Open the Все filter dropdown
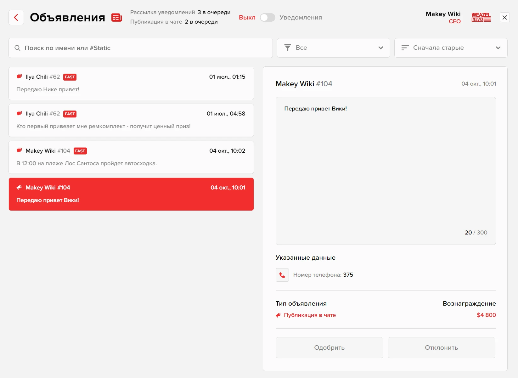518x378 pixels. (x=333, y=48)
